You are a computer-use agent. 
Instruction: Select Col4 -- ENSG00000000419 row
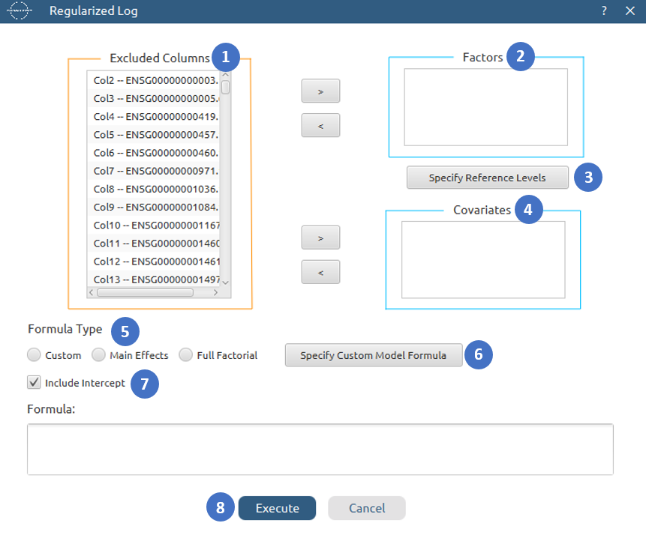tap(154, 116)
